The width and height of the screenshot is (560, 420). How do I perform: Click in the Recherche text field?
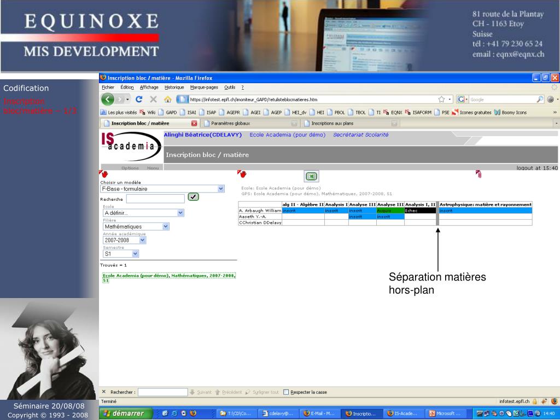(155, 199)
